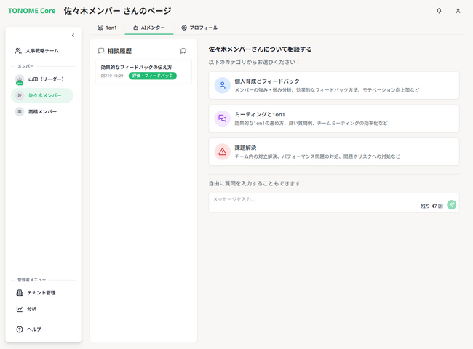This screenshot has width=473, height=349.
Task: Click the 残り 47 回 counter text
Action: tap(432, 206)
